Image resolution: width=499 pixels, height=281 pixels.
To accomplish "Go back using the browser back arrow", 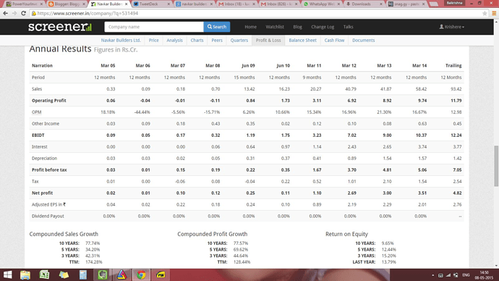I will (5, 13).
